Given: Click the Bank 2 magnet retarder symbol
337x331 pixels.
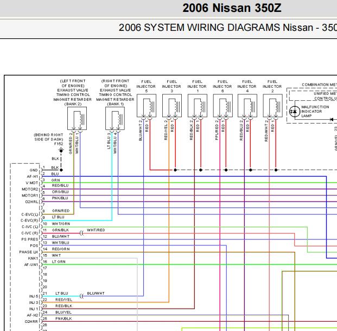Looking at the screenshot, I should (77, 119).
